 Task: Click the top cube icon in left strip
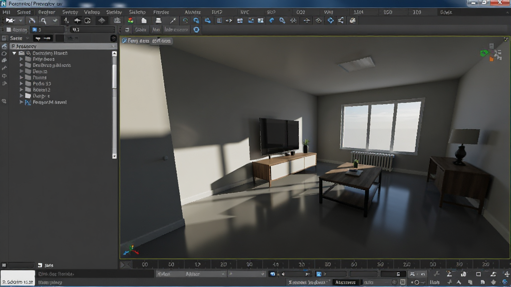coord(4,46)
